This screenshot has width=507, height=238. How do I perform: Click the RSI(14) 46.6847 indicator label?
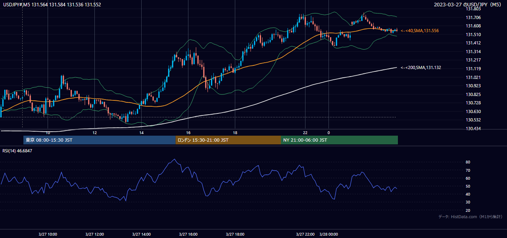[x=17, y=151]
